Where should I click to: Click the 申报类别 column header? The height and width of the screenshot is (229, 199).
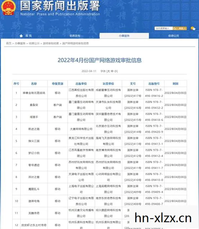pyautogui.click(x=57, y=84)
